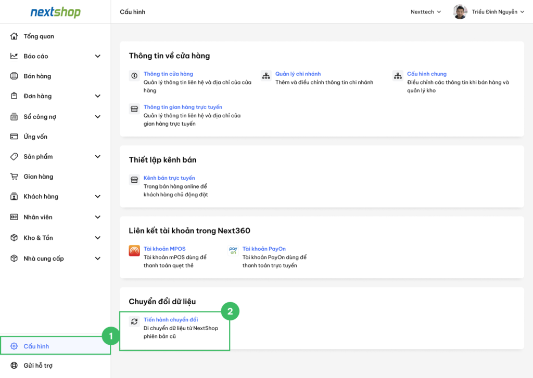Open Gửi hỗ trợ support page
This screenshot has width=533, height=378.
pos(38,366)
